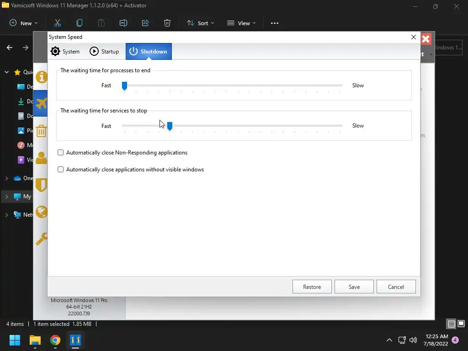
Task: Click the Windows 11 Manager taskbar icon
Action: (x=75, y=340)
